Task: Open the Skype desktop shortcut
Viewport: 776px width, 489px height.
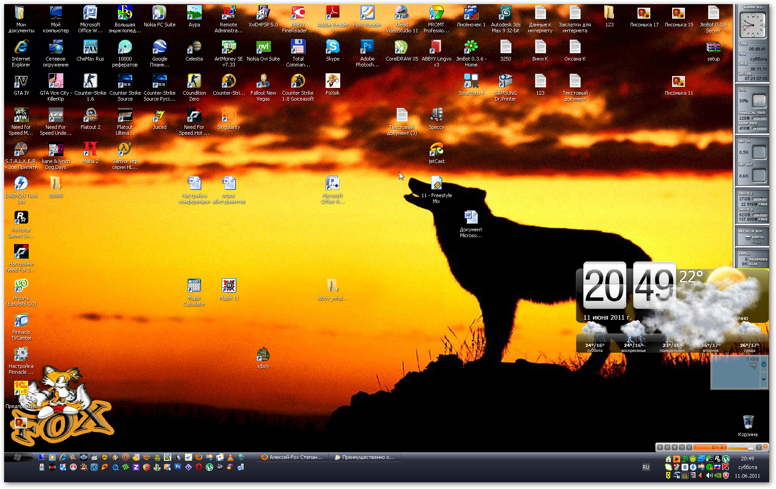Action: click(x=332, y=48)
